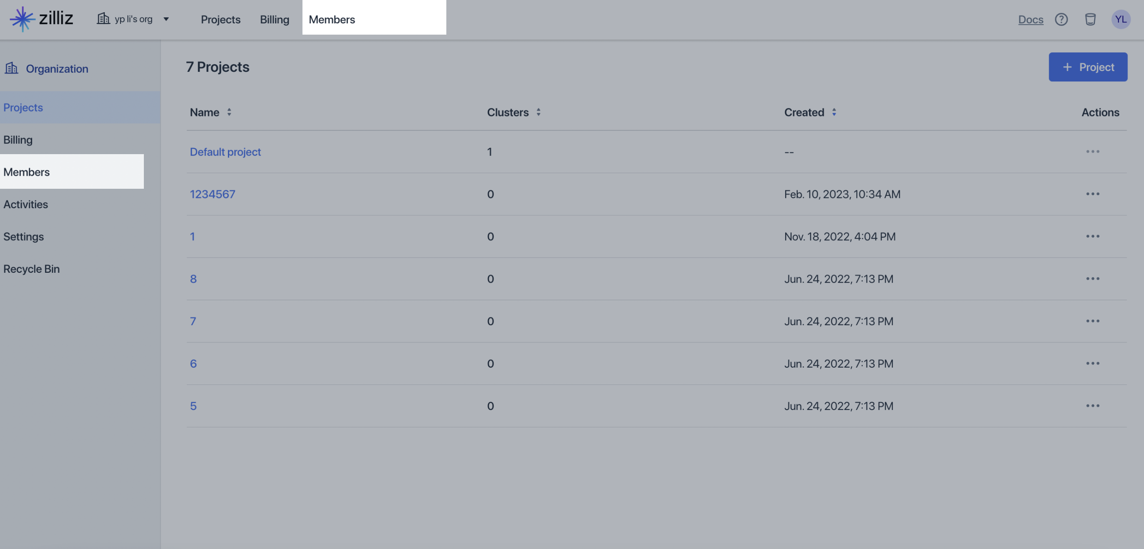This screenshot has width=1144, height=549.
Task: Open the recycle bin icon in header
Action: [1090, 19]
